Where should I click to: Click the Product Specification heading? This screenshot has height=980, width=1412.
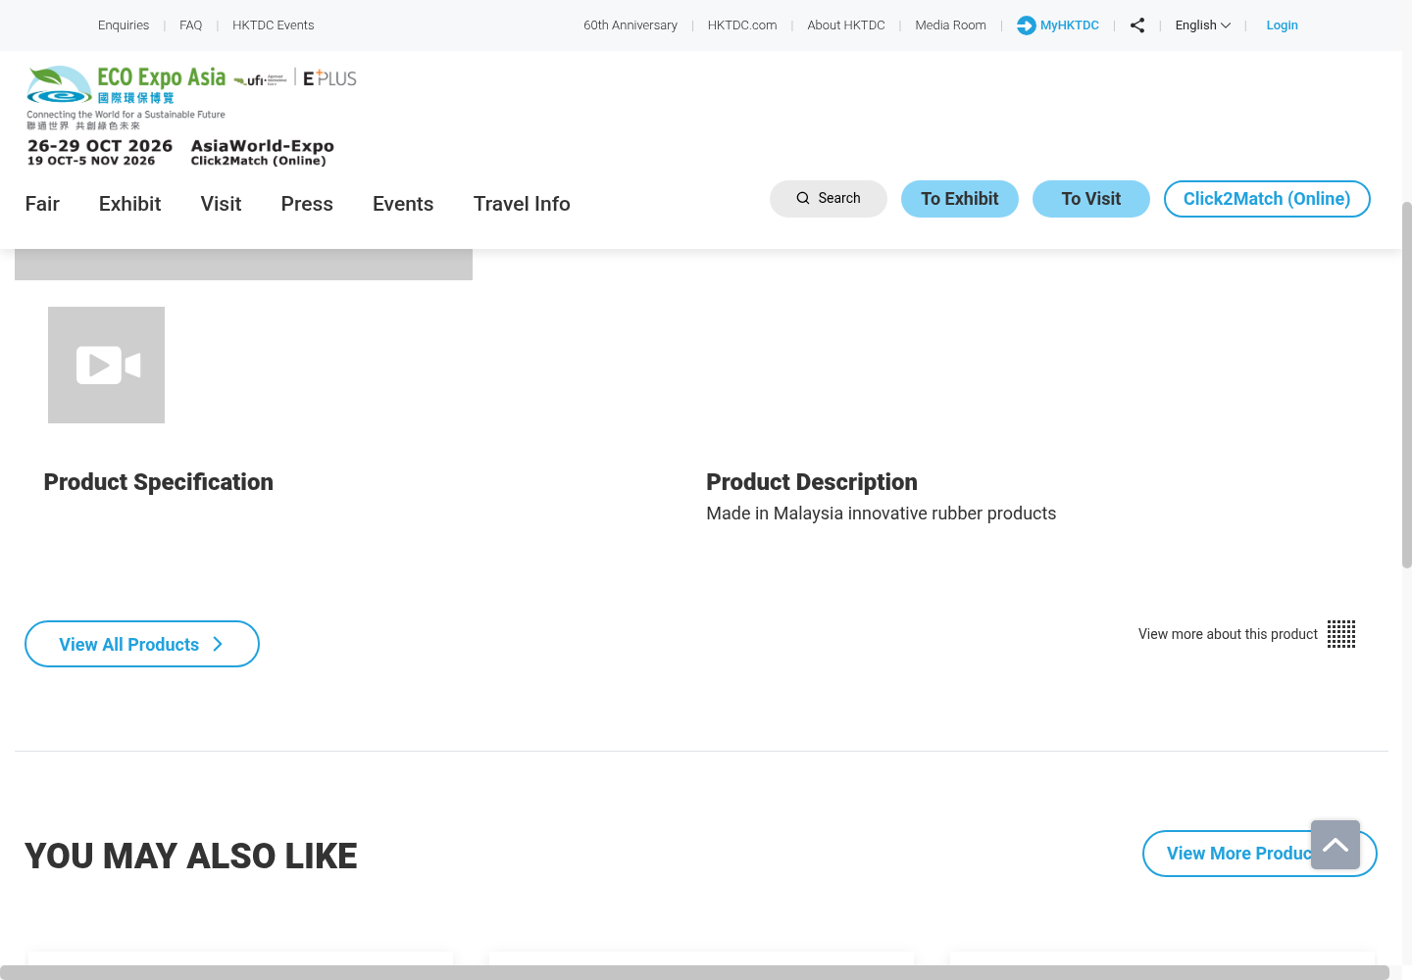[159, 482]
